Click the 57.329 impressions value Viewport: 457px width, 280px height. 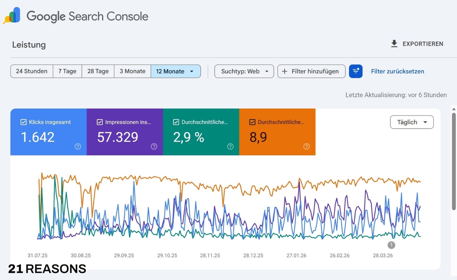(117, 137)
